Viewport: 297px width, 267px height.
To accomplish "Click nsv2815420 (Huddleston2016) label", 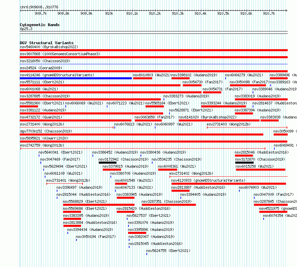I will click(143, 208).
